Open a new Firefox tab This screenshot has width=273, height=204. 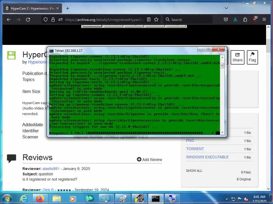(x=67, y=8)
